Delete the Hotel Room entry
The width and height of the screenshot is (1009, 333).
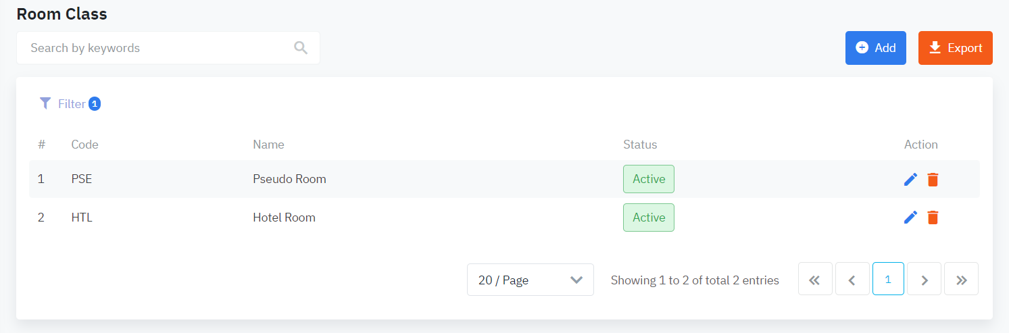point(933,217)
